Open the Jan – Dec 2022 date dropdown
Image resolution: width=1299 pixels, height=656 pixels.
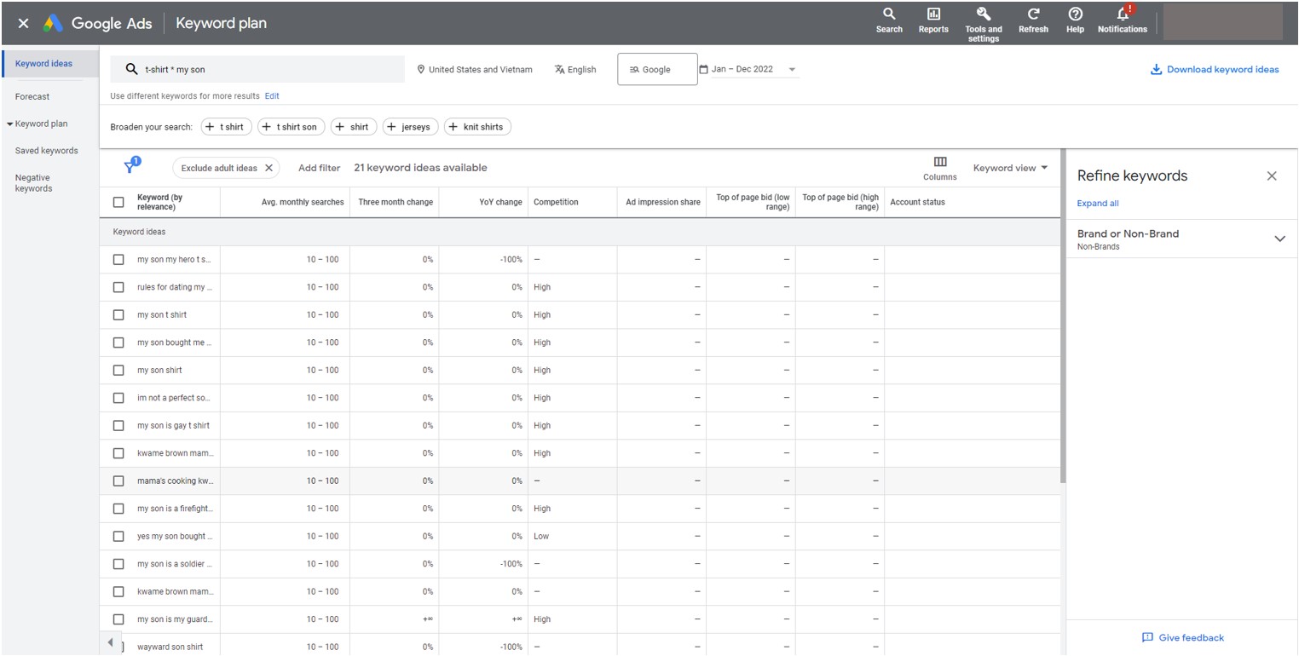749,69
